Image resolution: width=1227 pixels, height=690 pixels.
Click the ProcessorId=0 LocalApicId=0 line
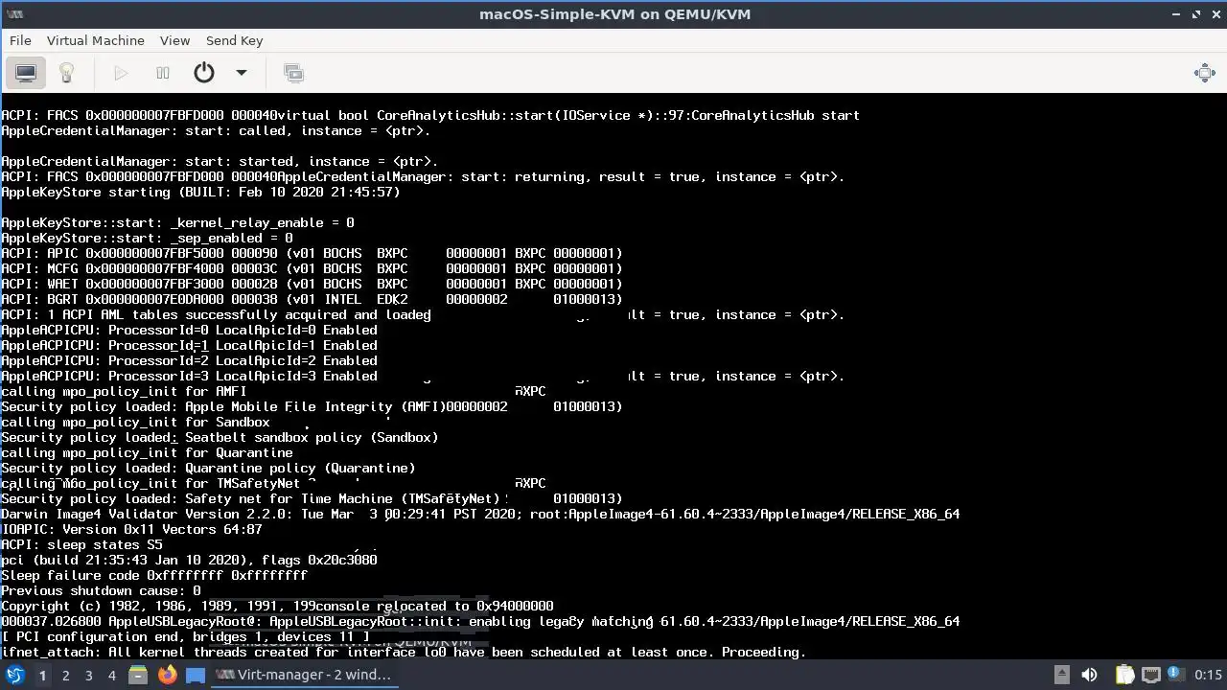pos(189,330)
